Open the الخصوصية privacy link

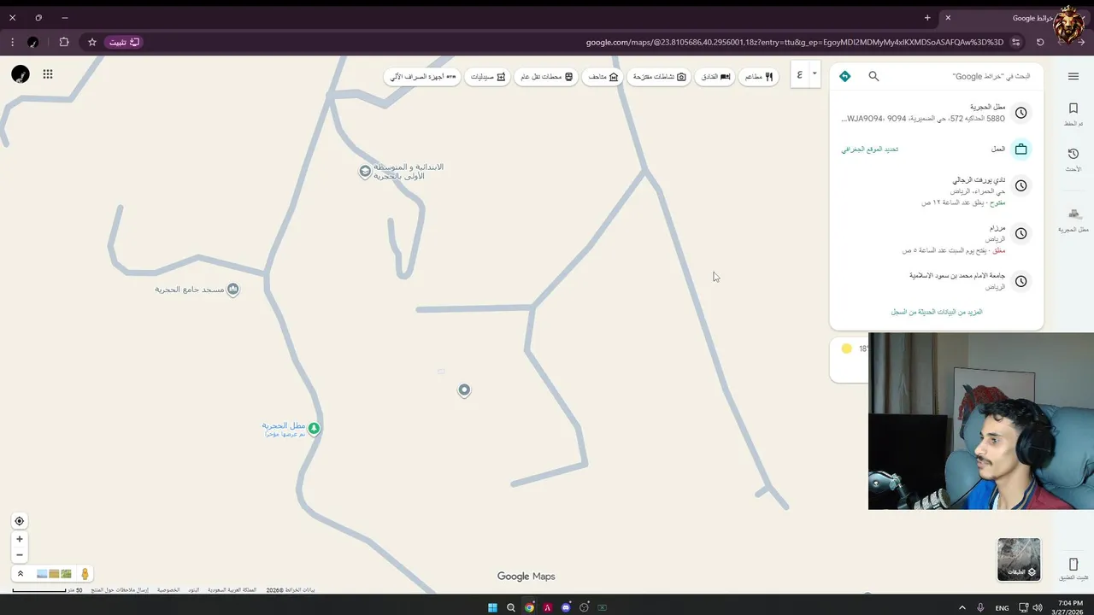168,590
